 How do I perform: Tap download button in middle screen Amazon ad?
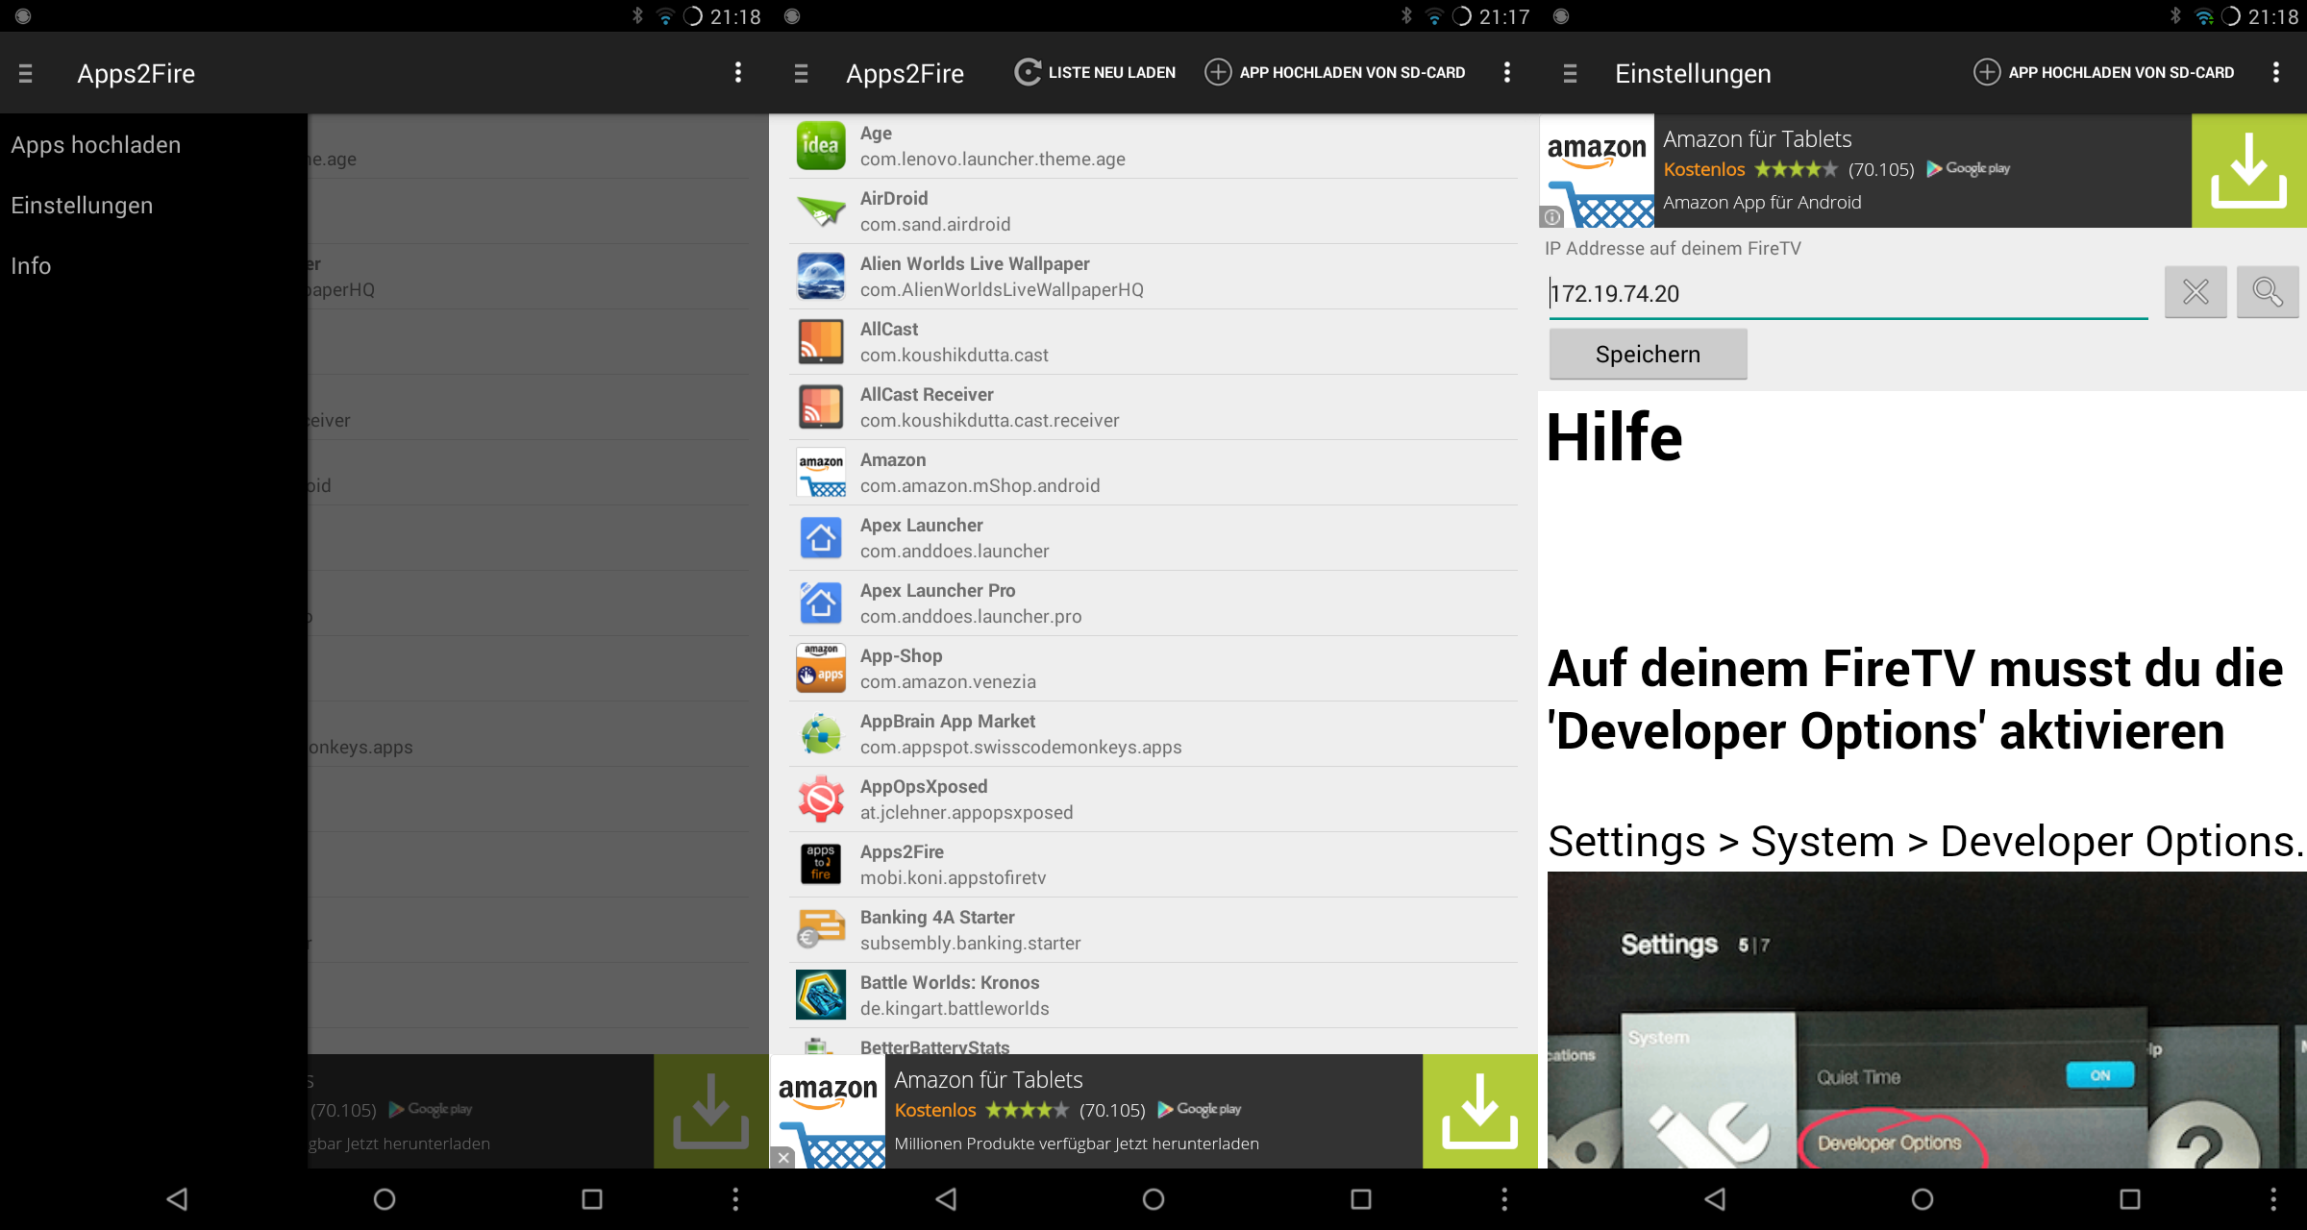1480,1112
